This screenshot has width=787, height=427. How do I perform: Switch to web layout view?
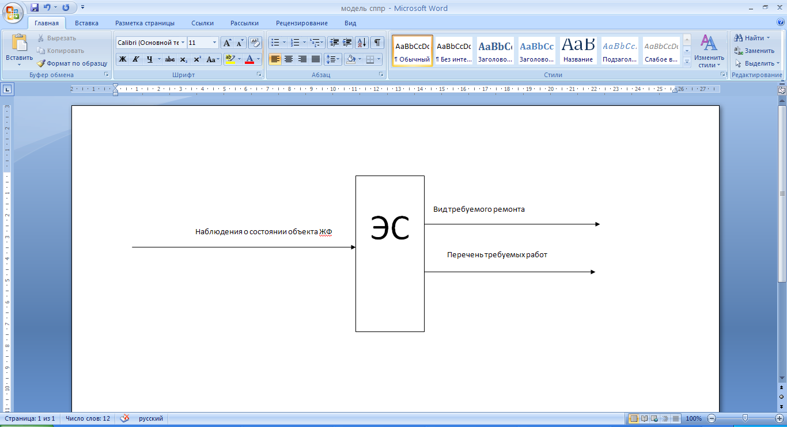[654, 418]
